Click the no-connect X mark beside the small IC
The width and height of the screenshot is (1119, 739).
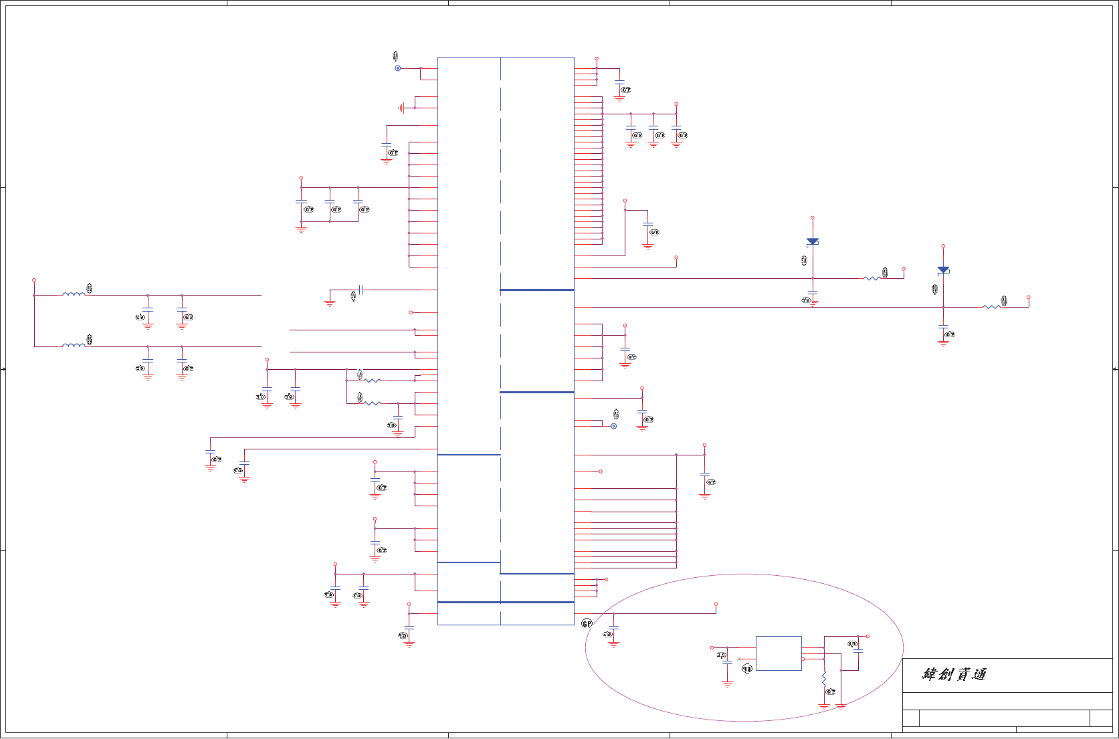739,659
